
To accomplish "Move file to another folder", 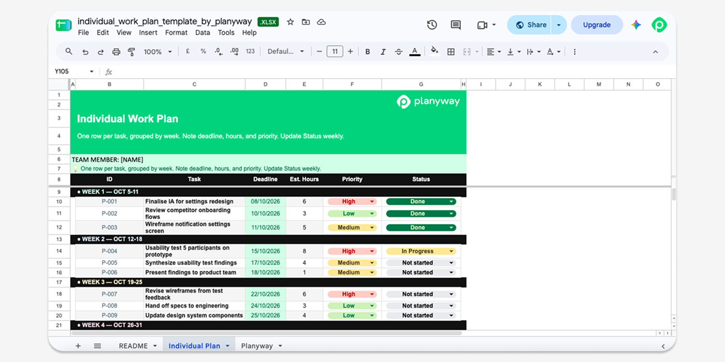I will pos(306,22).
